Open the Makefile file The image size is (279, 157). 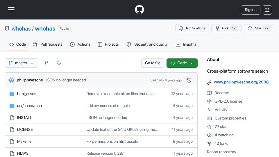pyautogui.click(x=24, y=142)
